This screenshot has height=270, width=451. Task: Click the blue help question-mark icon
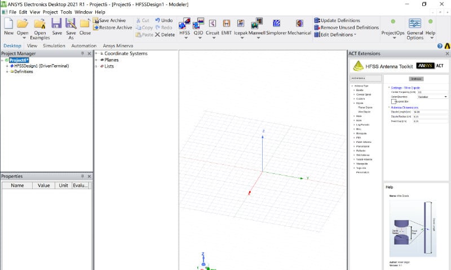[x=440, y=46]
